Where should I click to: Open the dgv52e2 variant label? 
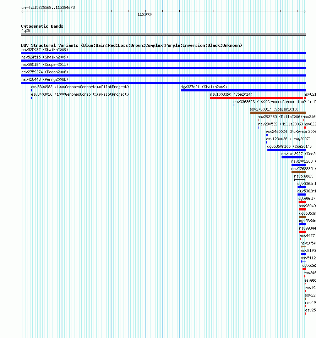point(309,265)
